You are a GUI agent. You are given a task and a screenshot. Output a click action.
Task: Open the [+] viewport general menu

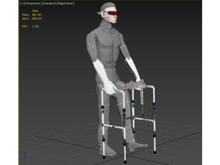(x=22, y=3)
